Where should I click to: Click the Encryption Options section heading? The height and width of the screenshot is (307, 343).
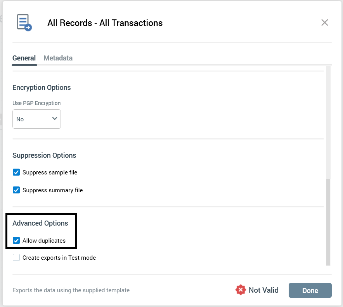[x=42, y=88]
